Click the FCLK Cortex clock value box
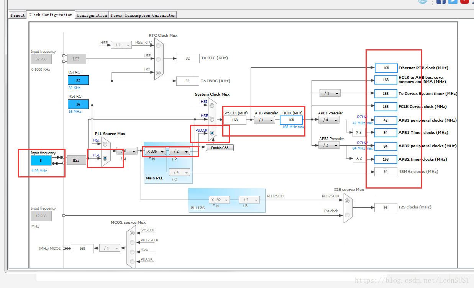The image size is (474, 288). pos(386,106)
